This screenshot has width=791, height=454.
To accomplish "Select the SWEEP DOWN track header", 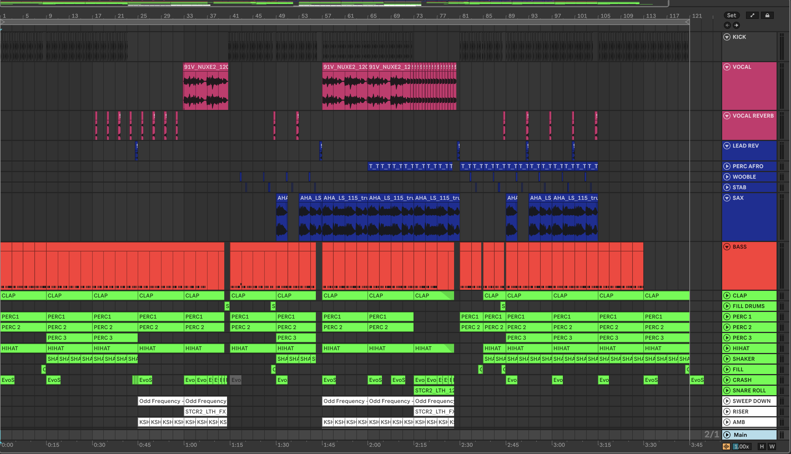I will [x=751, y=401].
